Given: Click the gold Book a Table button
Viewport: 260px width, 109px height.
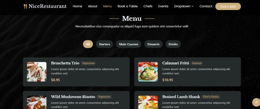Looking at the screenshot, I should [x=228, y=6].
